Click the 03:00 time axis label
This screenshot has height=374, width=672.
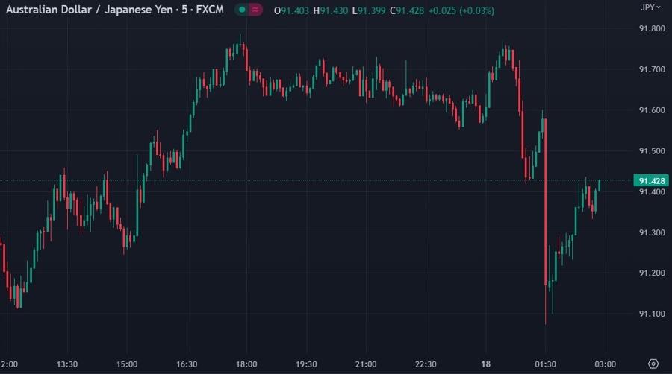pos(605,364)
